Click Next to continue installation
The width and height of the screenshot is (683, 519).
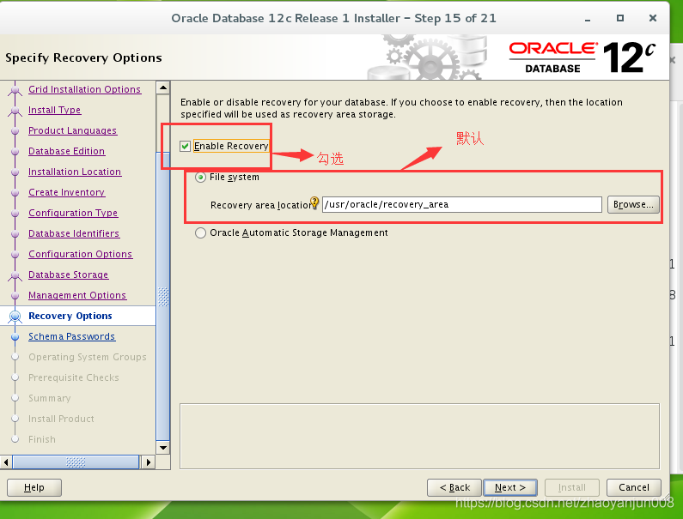click(510, 487)
